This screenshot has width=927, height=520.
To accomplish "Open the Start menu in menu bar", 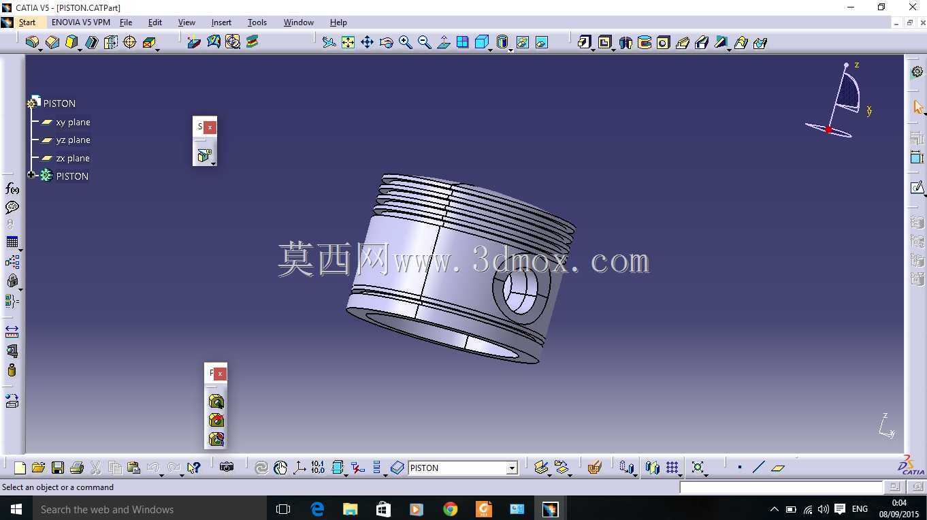I will click(27, 22).
